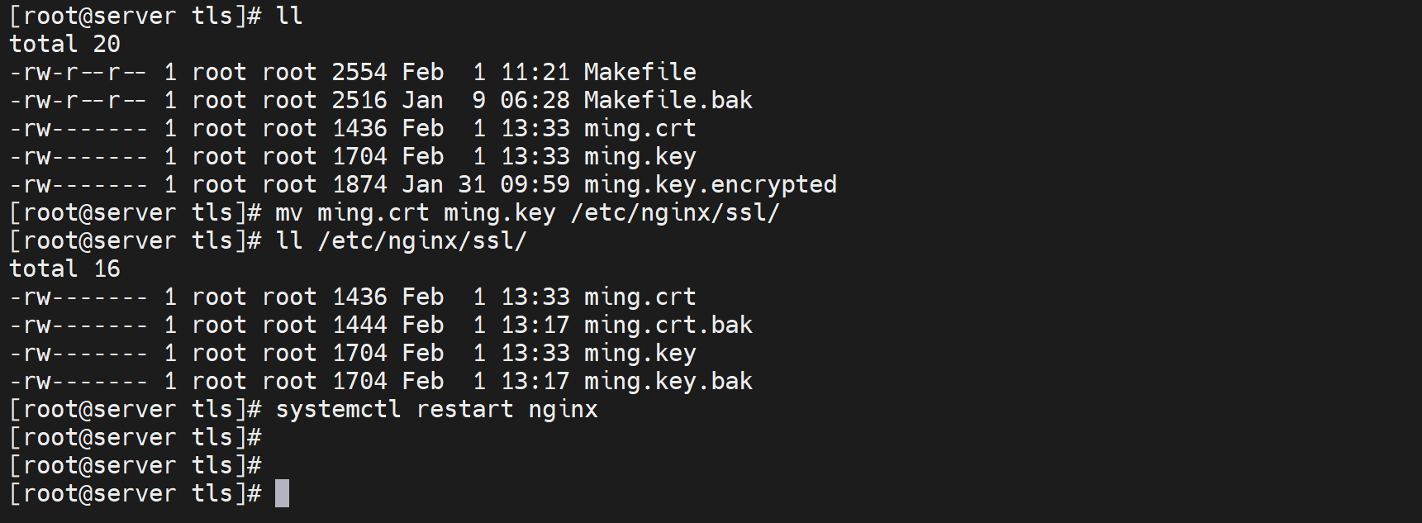This screenshot has height=523, width=1422.
Task: Click the 11:21 timestamp
Action: click(535, 72)
